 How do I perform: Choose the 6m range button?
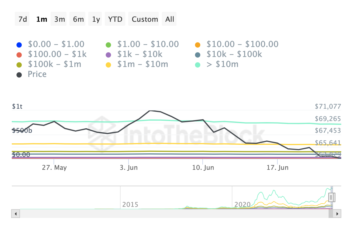pyautogui.click(x=78, y=19)
